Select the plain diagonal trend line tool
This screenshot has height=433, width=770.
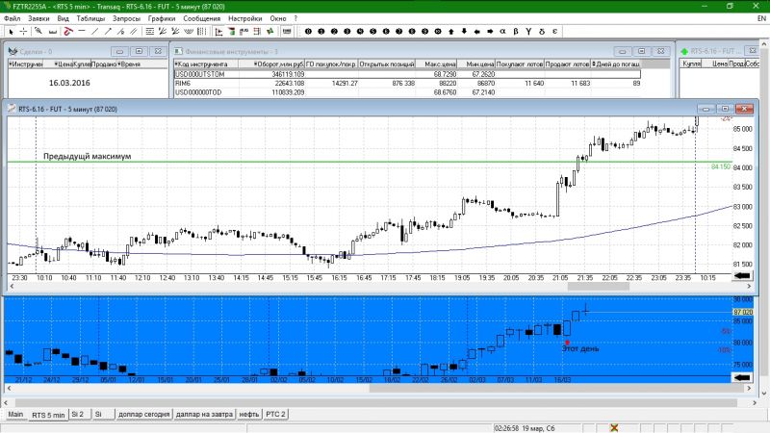94,32
